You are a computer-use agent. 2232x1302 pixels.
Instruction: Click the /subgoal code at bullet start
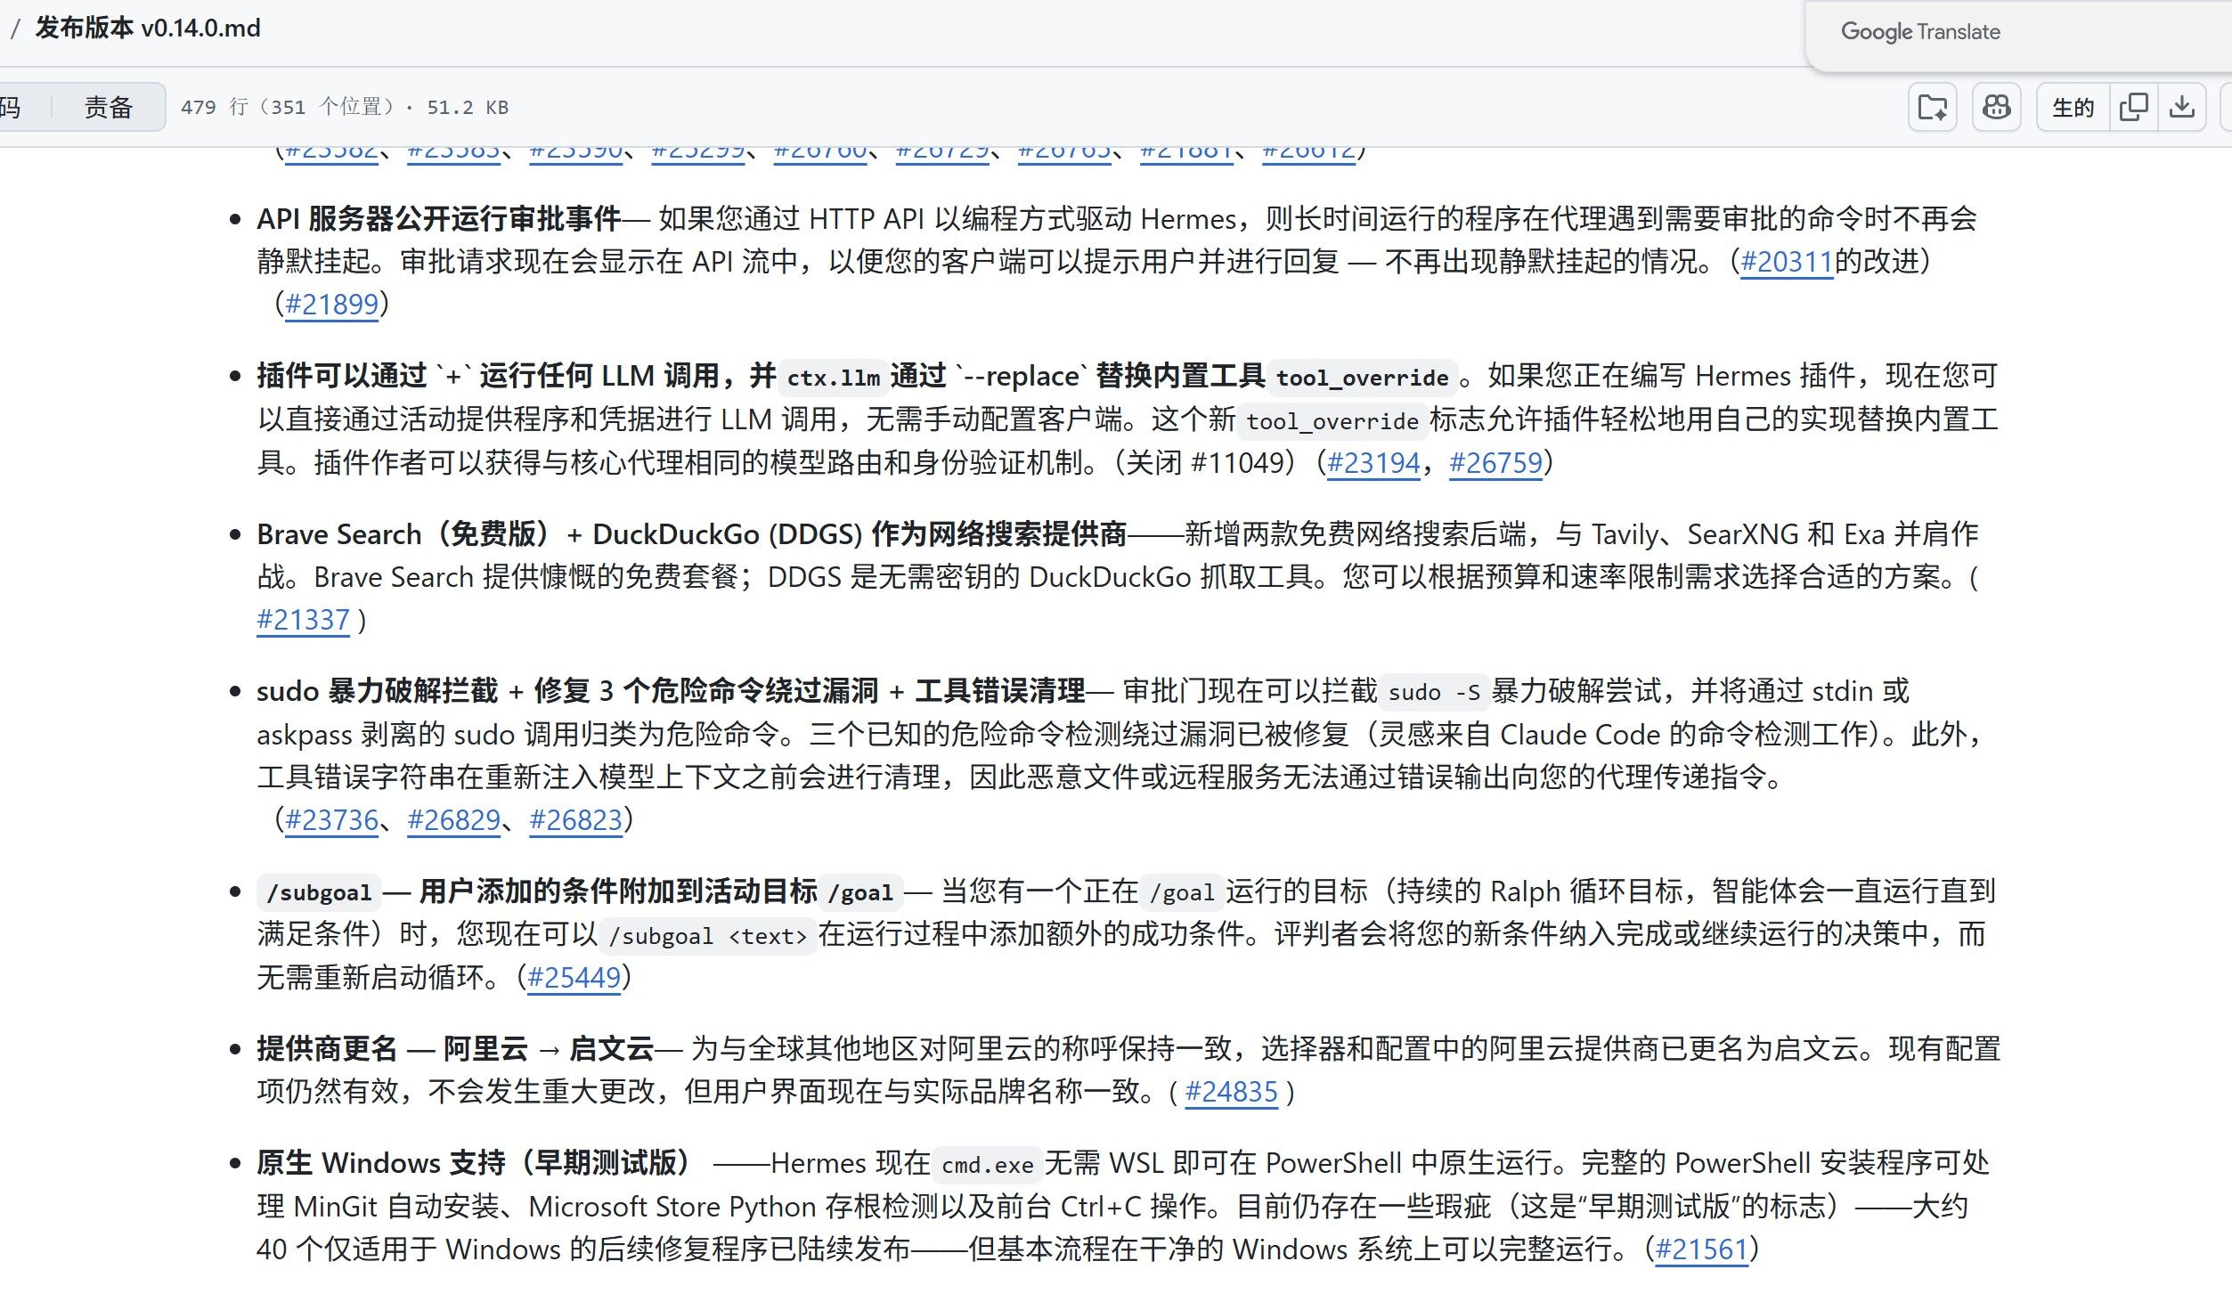click(x=319, y=892)
